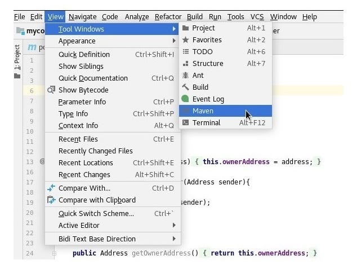The height and width of the screenshot is (273, 357).
Task: Click 'Address sender' parameter in code
Action: (216, 182)
